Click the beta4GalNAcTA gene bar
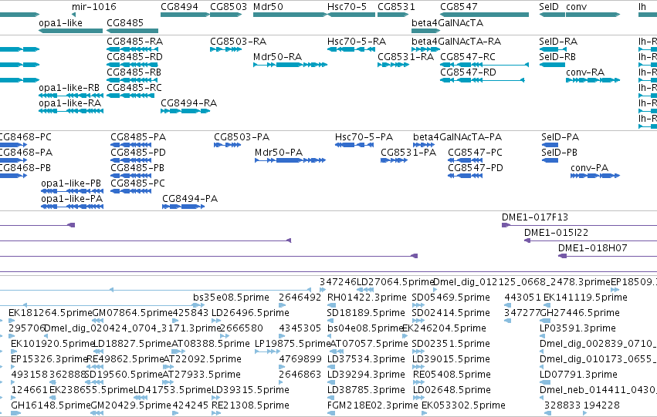Image resolution: width=657 pixels, height=417 pixels. point(425,31)
